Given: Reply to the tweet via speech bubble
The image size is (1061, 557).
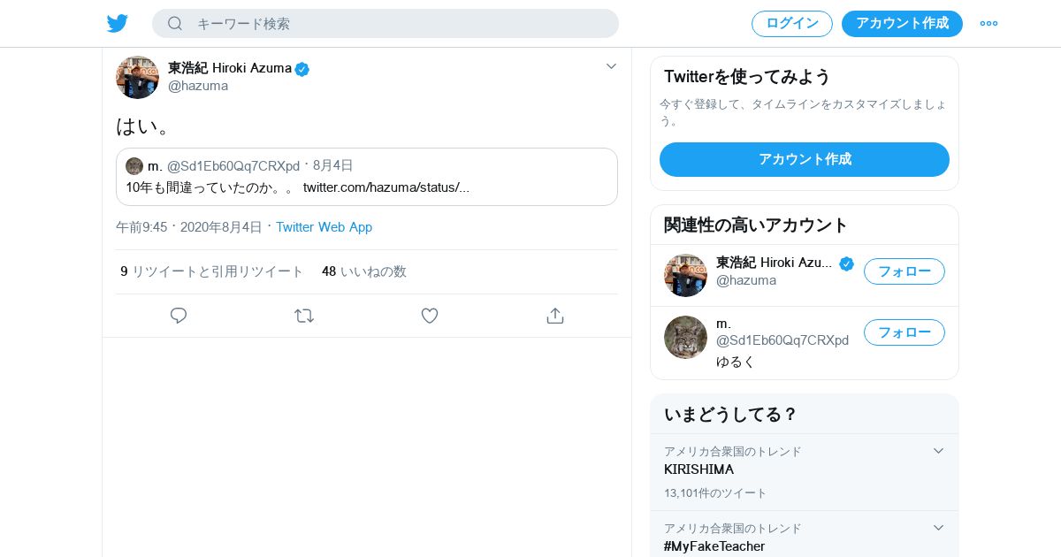Looking at the screenshot, I should 179,316.
